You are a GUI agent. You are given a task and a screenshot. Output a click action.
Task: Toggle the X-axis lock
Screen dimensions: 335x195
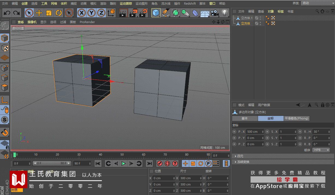82,13
